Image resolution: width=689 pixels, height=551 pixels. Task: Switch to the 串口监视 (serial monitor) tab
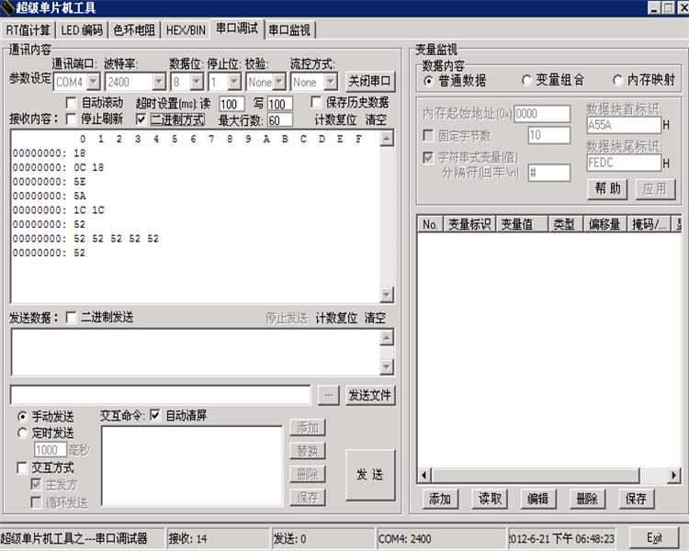(289, 29)
